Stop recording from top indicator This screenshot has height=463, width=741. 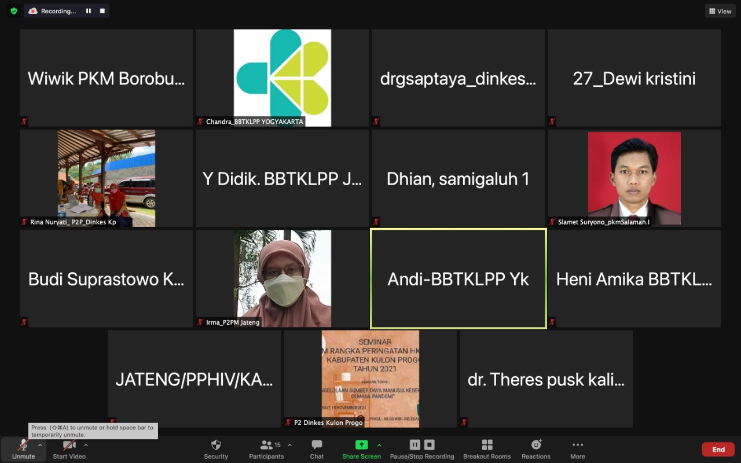[x=102, y=11]
